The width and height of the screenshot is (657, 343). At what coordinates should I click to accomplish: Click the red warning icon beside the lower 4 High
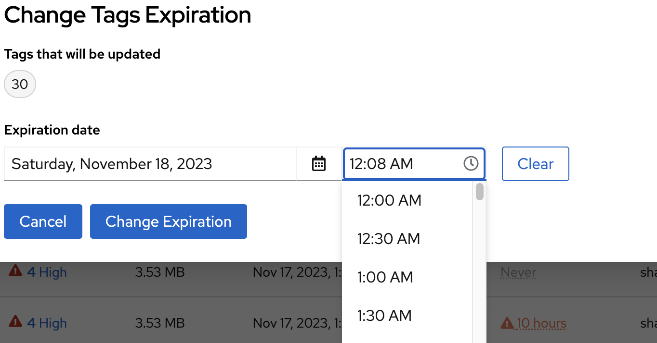[x=15, y=322]
